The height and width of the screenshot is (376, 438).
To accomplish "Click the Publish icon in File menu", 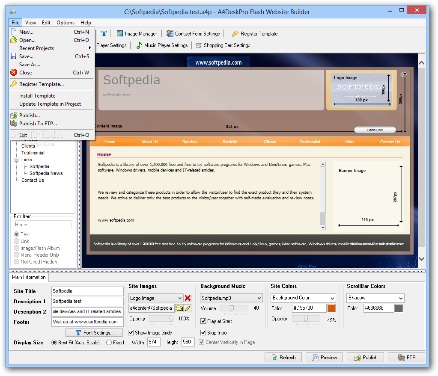I will 14,115.
